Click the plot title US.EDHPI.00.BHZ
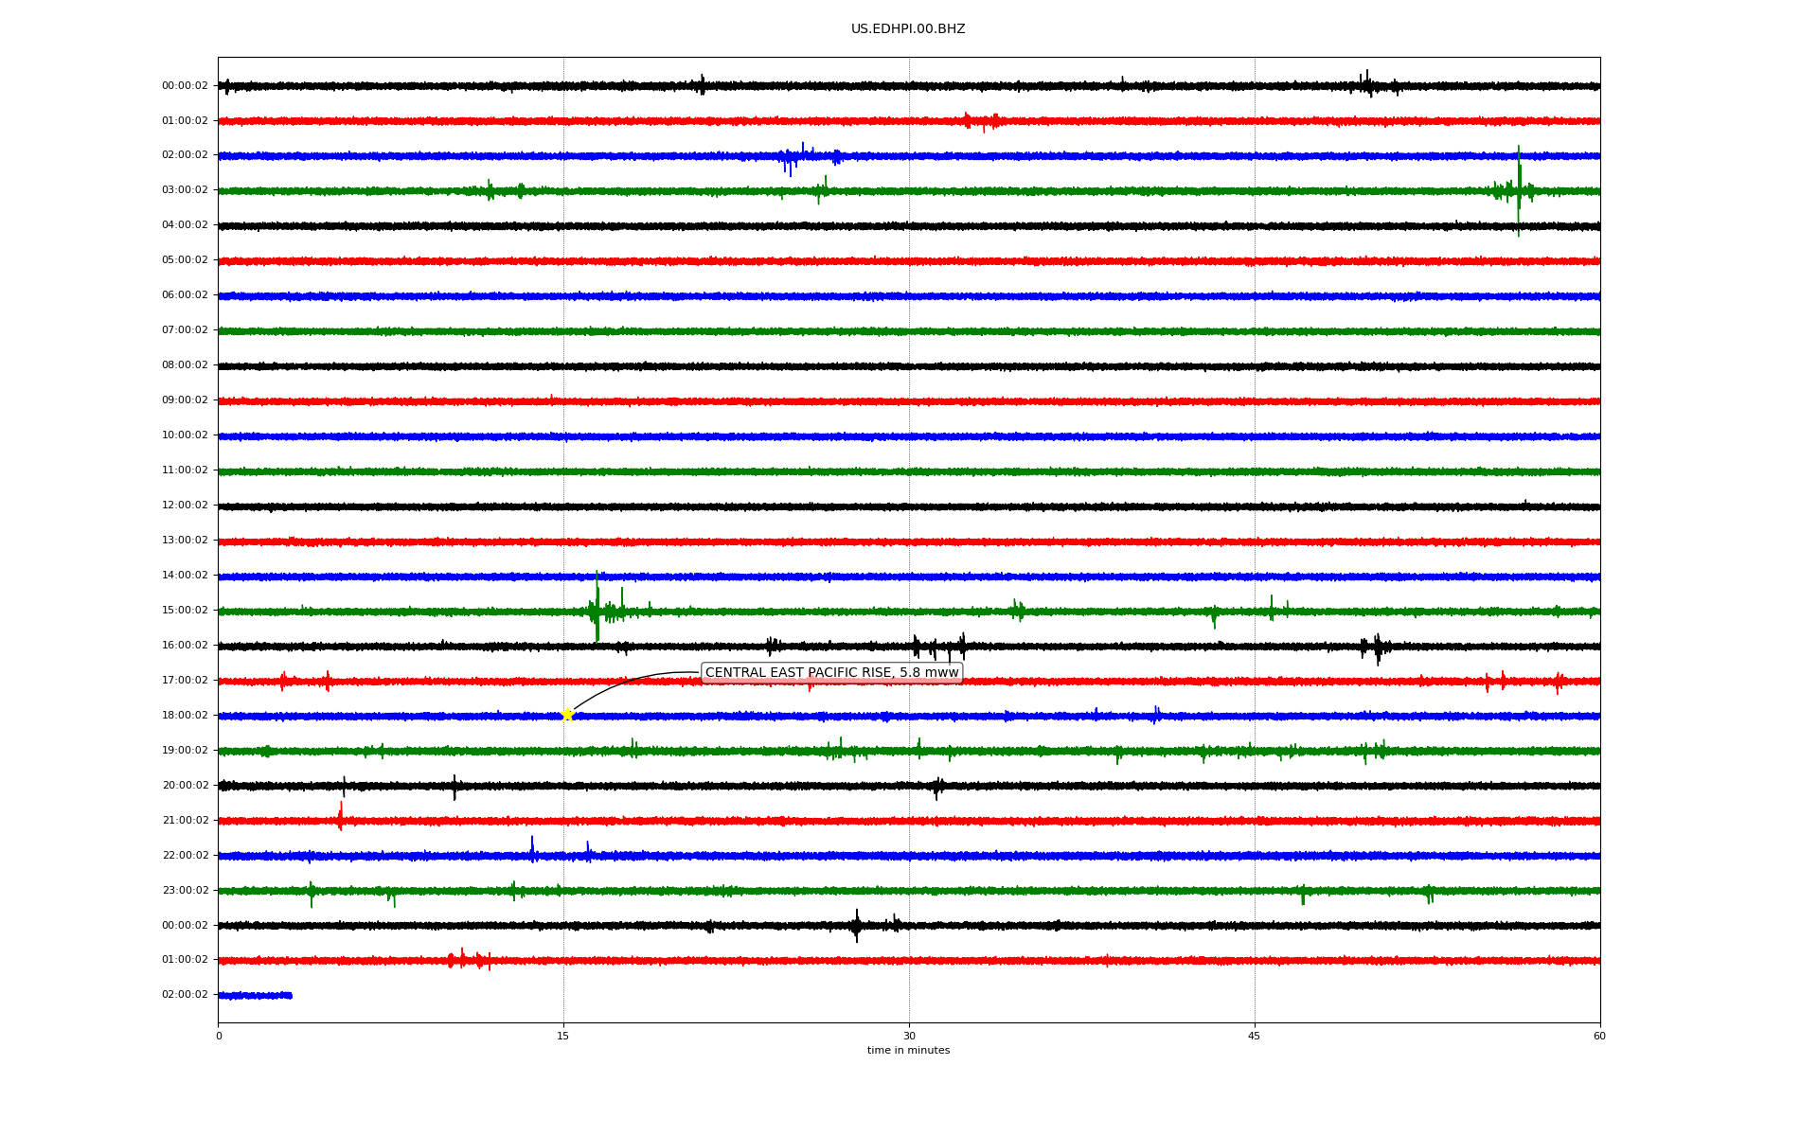 coord(908,29)
